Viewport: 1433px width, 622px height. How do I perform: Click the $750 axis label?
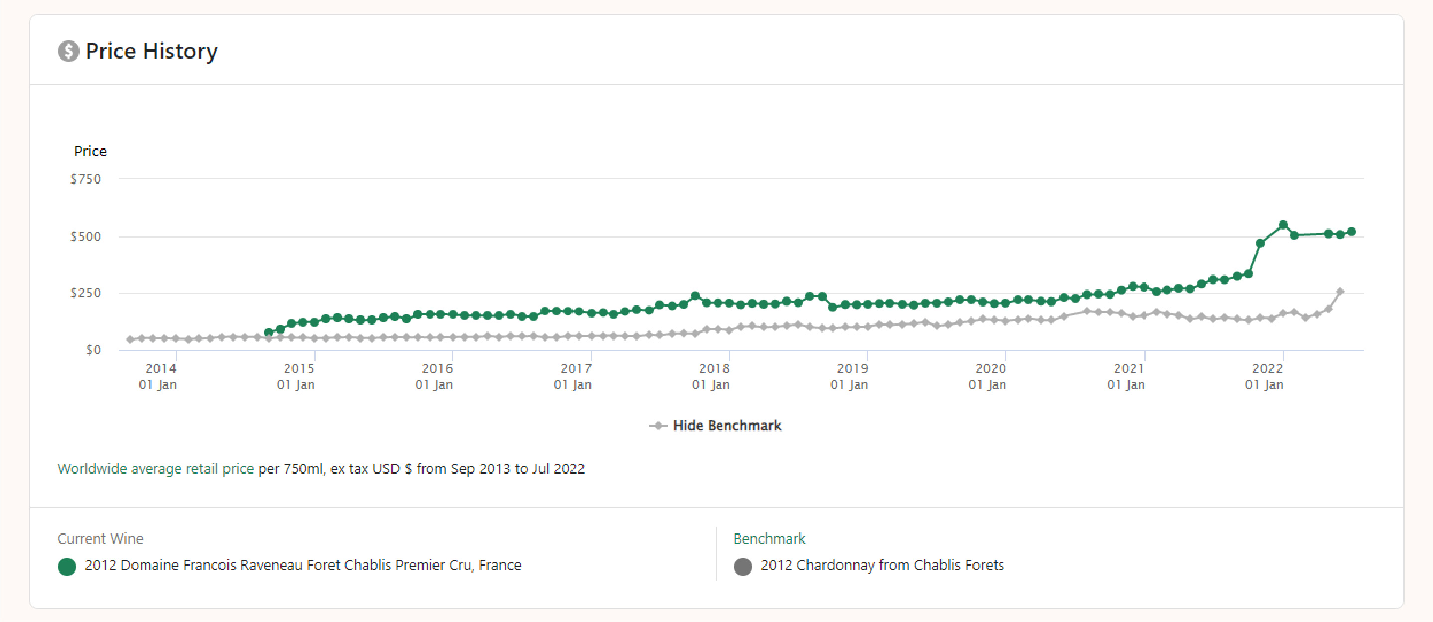click(x=86, y=179)
